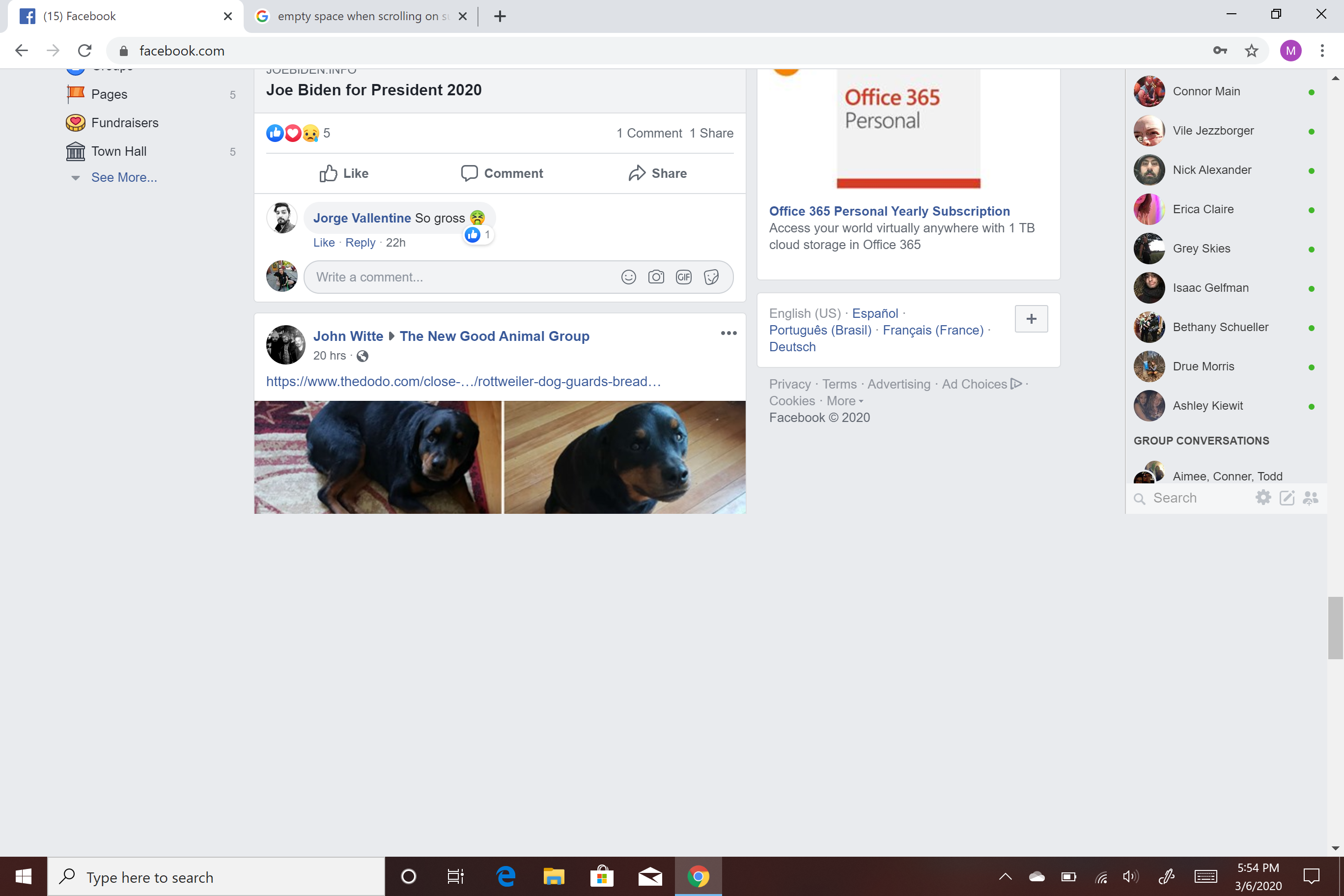The width and height of the screenshot is (1344, 896).
Task: Switch language to Español
Action: pos(875,313)
